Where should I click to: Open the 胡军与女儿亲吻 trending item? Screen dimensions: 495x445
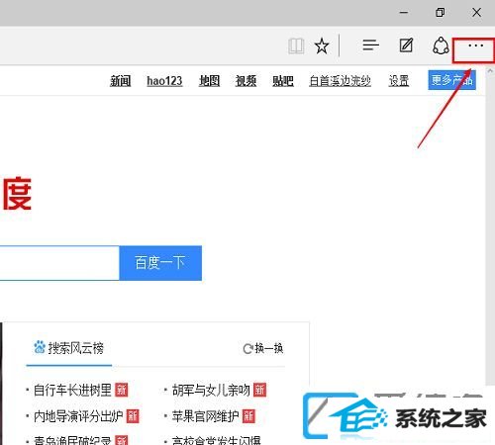[x=211, y=390]
